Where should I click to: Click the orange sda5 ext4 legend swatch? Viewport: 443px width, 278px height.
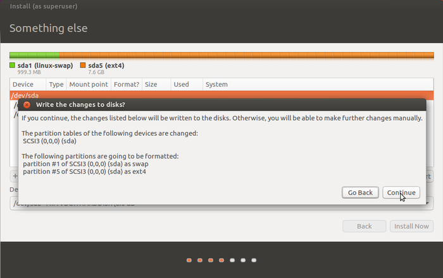[83, 66]
